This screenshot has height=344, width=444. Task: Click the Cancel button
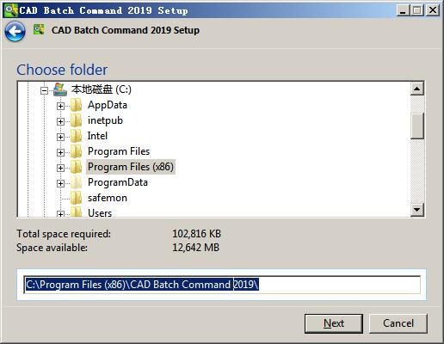pos(398,323)
